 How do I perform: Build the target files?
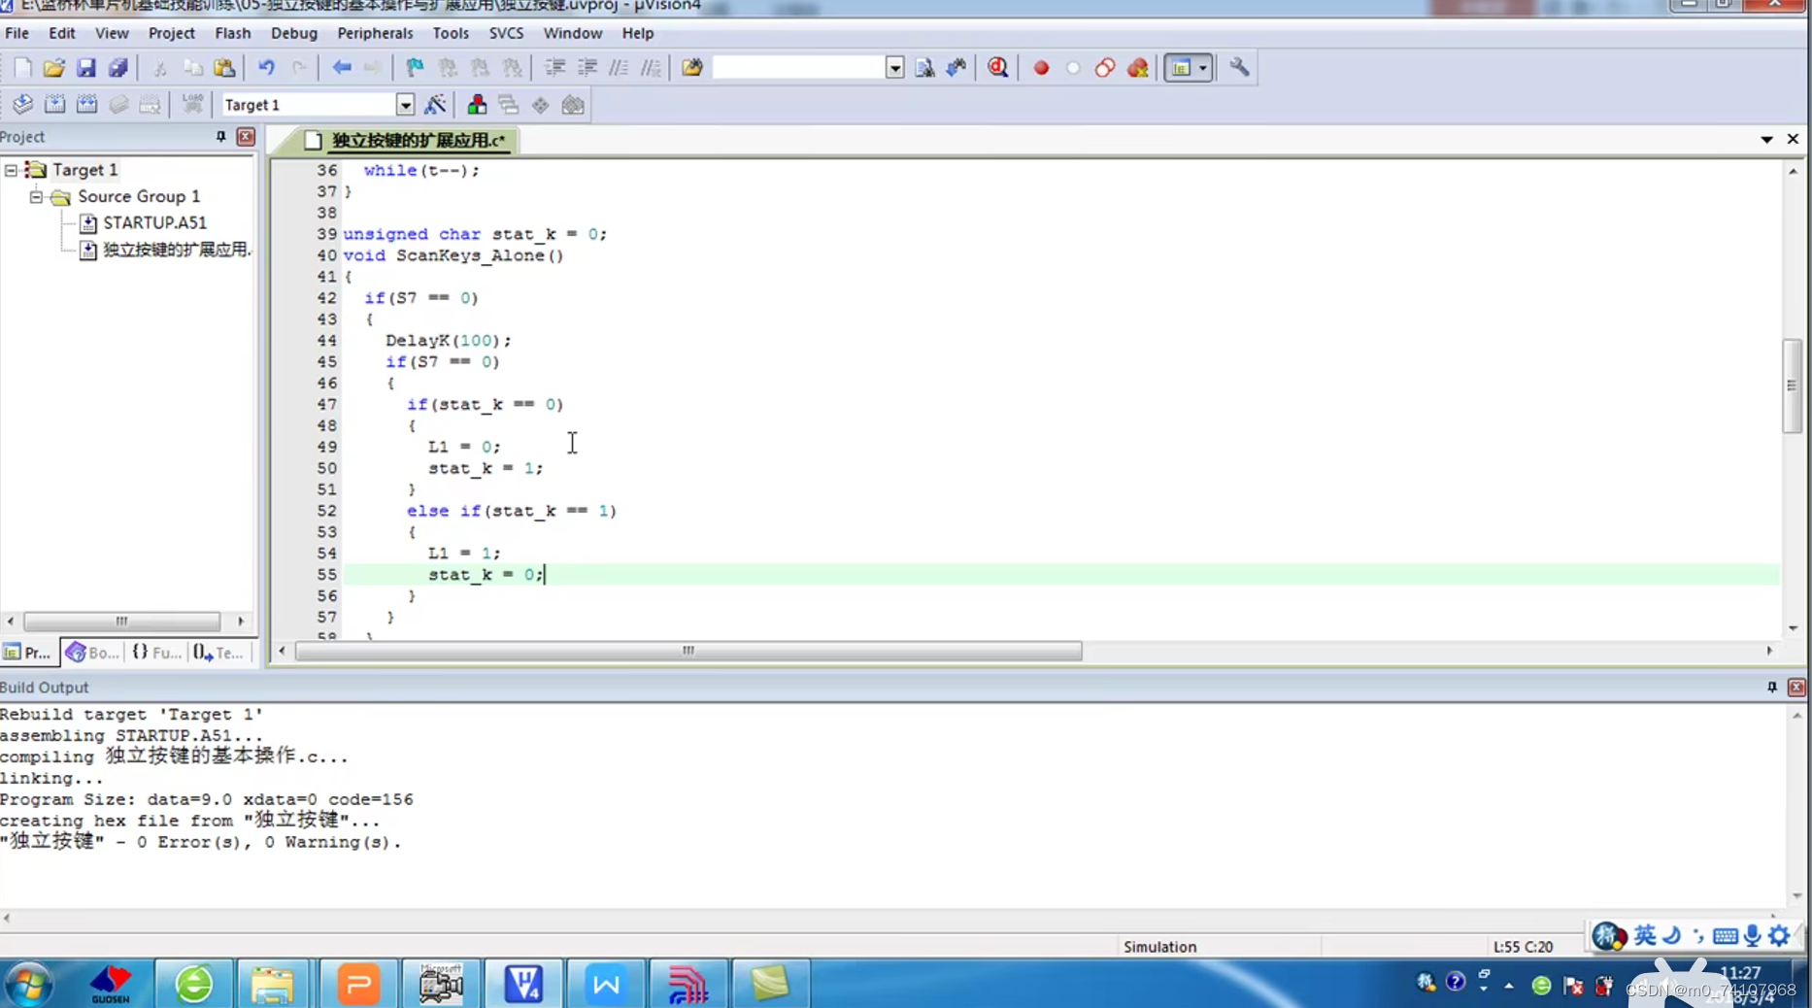pyautogui.click(x=55, y=105)
